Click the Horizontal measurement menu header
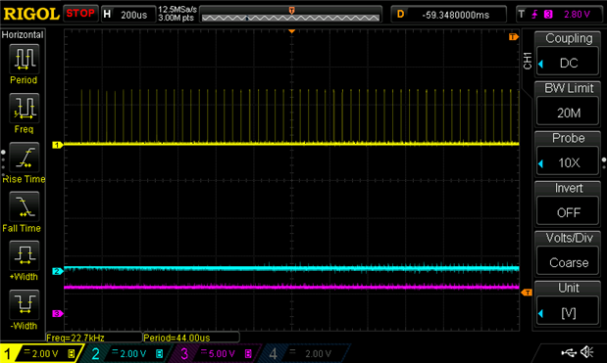Viewport: 607px width, 363px height. (x=23, y=35)
